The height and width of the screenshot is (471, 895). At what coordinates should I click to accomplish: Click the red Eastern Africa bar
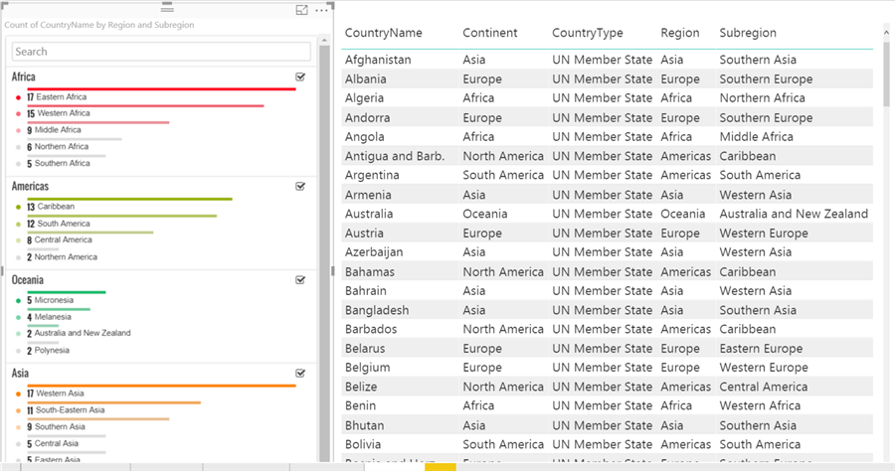point(161,89)
